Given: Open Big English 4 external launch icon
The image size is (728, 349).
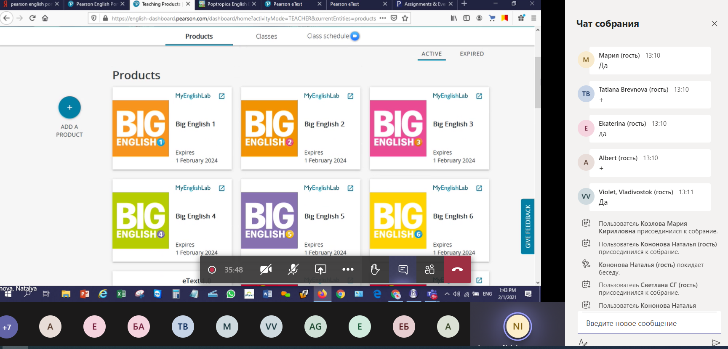Looking at the screenshot, I should click(222, 188).
